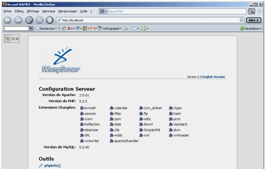This screenshot has height=169, width=265.
Task: Go back with the Back arrow button
Action: tap(7, 20)
